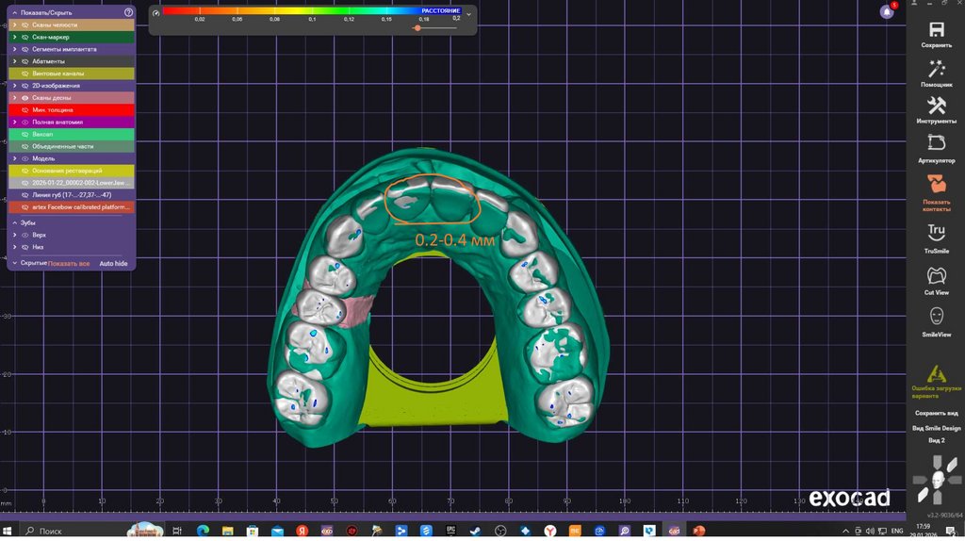Select the LowerJaw scan file row
The image size is (965, 541).
[x=72, y=183]
